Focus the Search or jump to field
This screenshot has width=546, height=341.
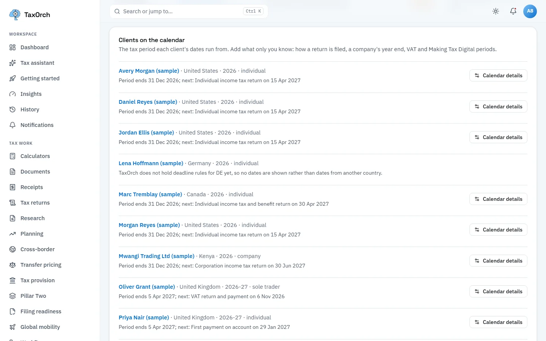pyautogui.click(x=189, y=11)
